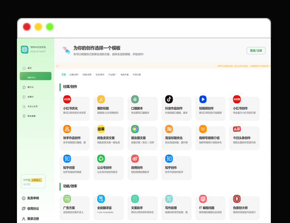Select the 公众号创作 green WeChat icon
Screen dimensions: 290x223
pyautogui.click(x=101, y=159)
